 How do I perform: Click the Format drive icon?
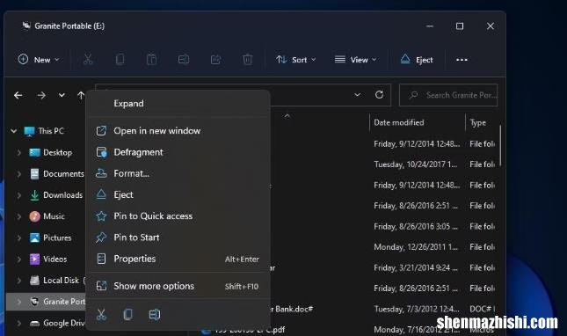(x=101, y=173)
